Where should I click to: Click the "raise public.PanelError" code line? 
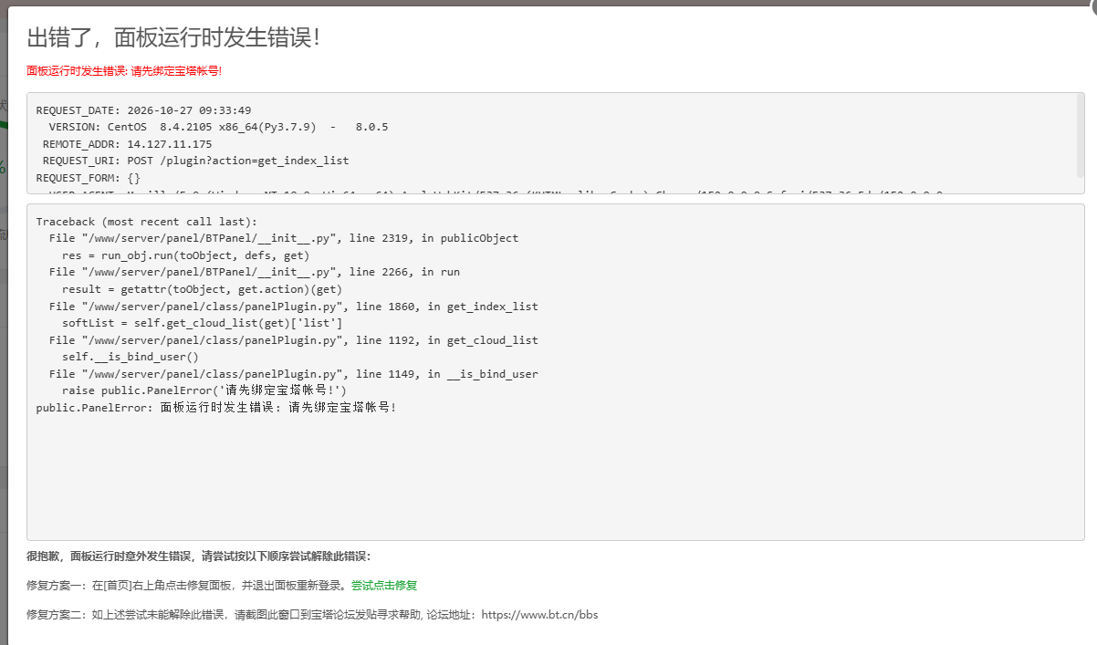(204, 390)
